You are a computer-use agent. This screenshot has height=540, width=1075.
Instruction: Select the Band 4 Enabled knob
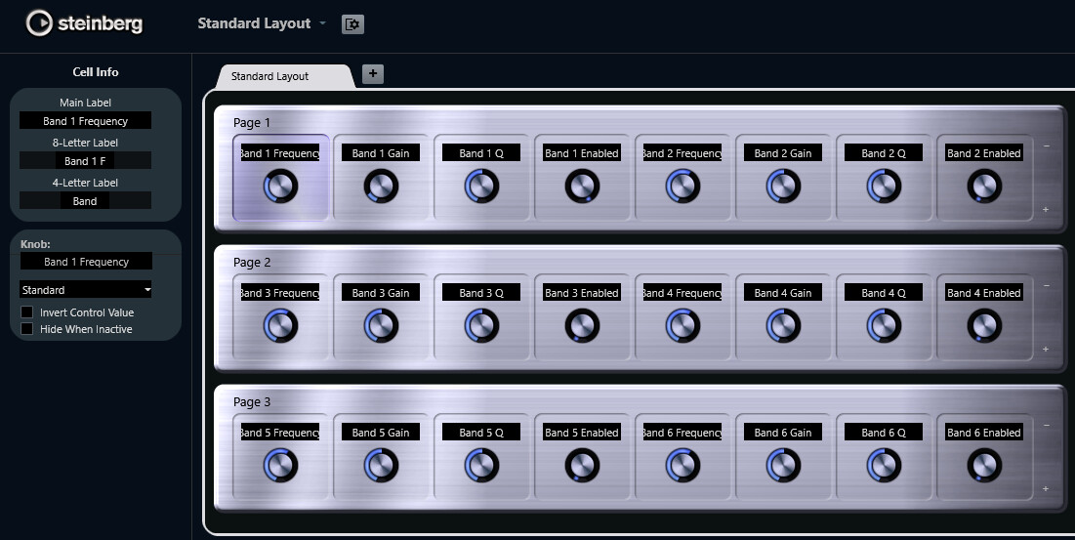[984, 325]
